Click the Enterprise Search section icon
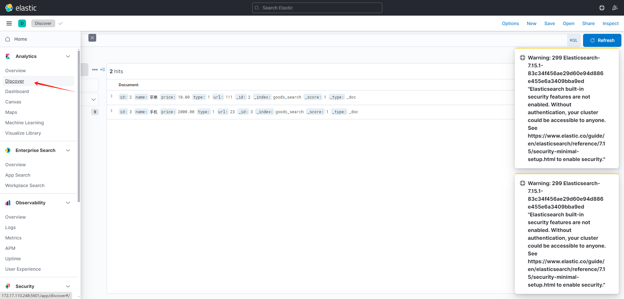 pos(8,150)
